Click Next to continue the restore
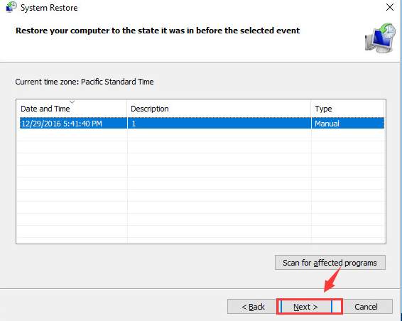Image resolution: width=402 pixels, height=321 pixels. (x=306, y=307)
